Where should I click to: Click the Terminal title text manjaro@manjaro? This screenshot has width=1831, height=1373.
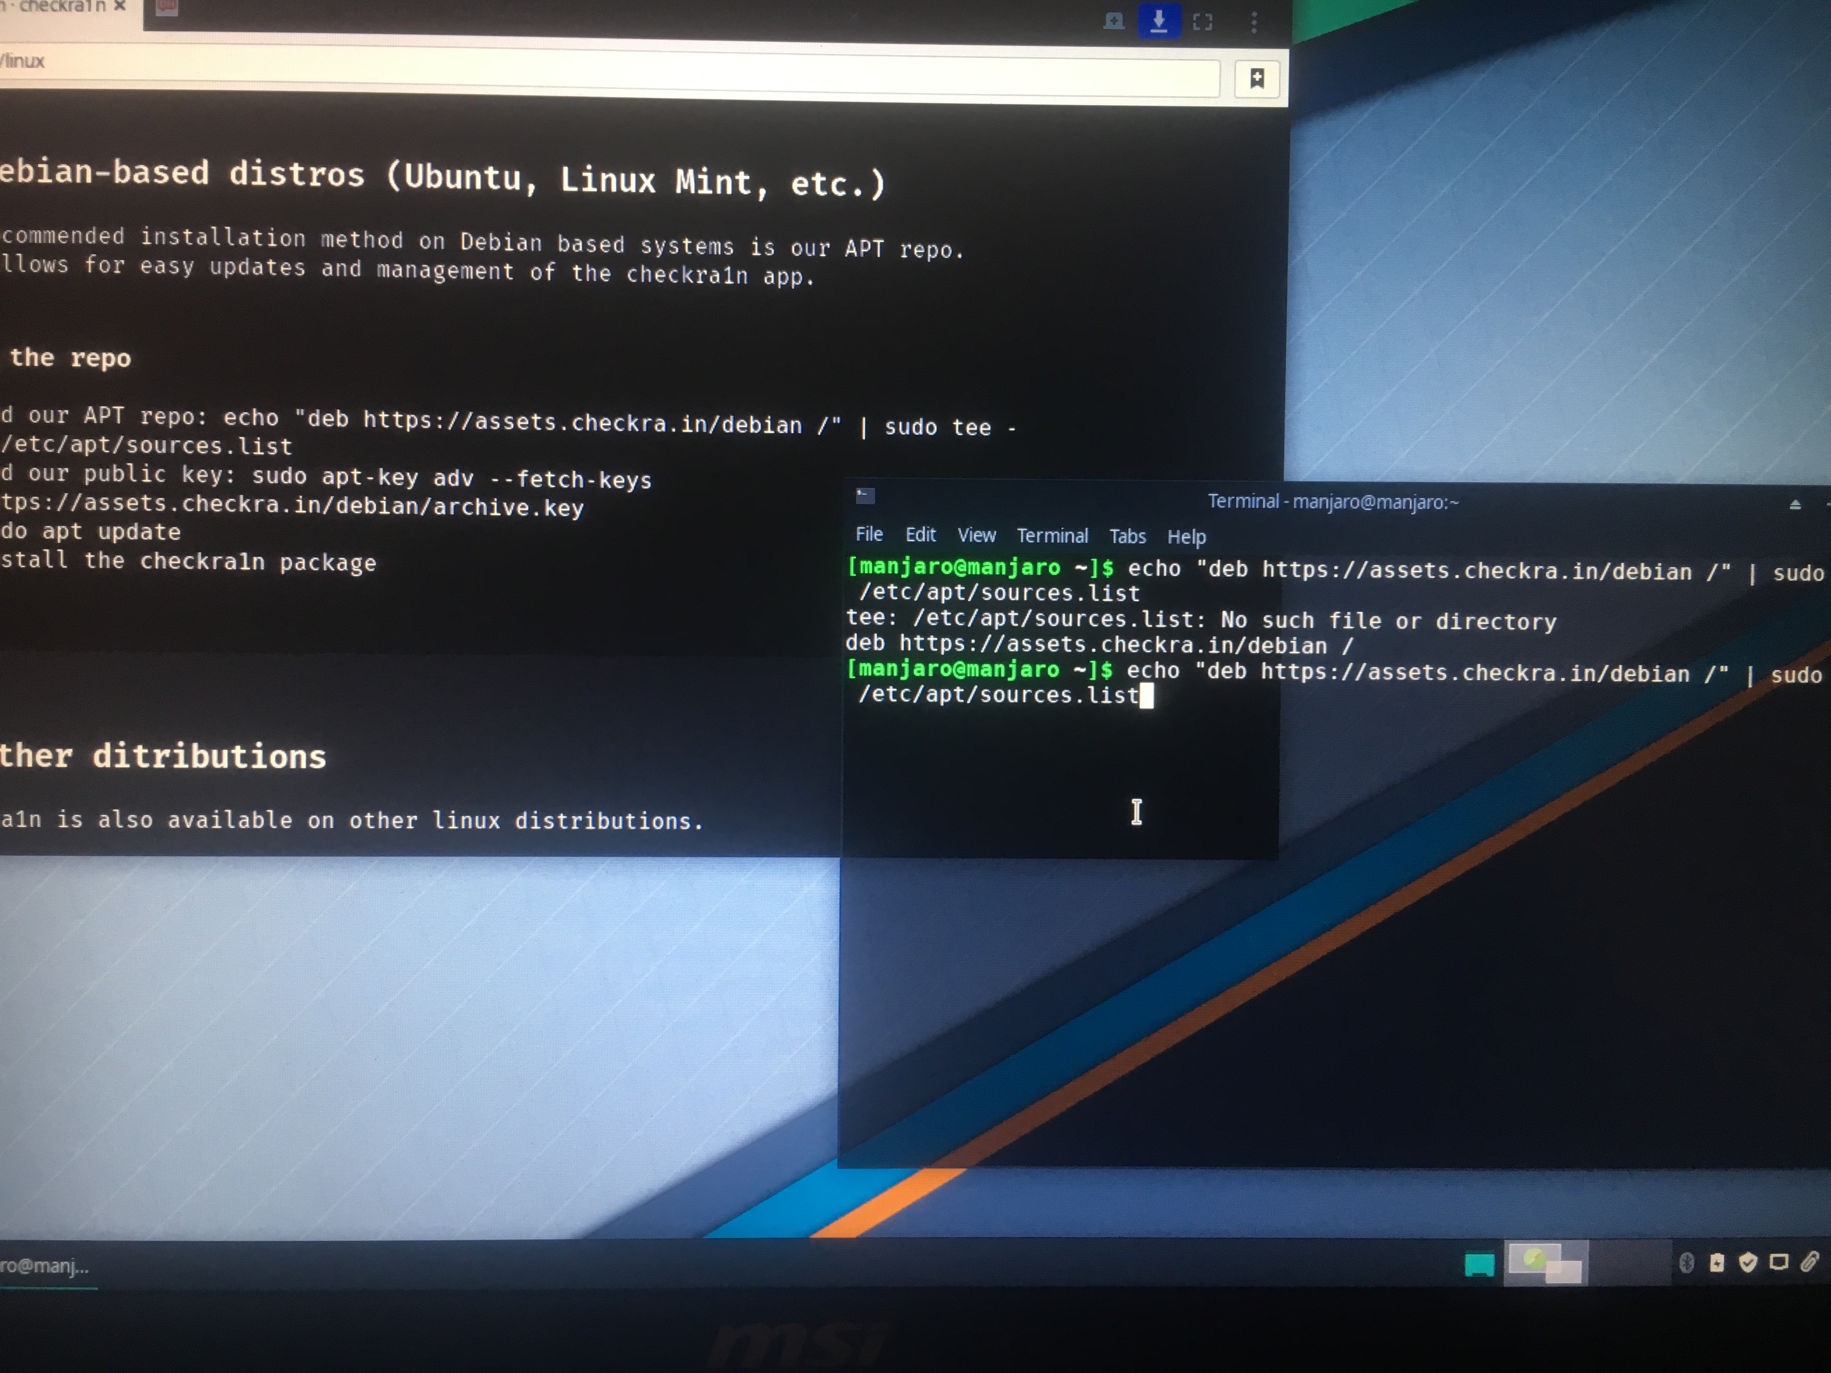1333,502
